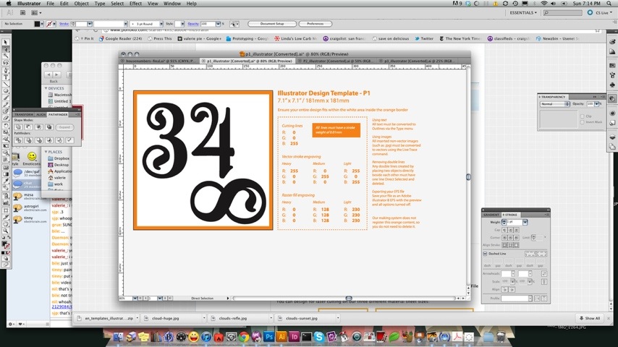This screenshot has height=347, width=618.
Task: Click first Shape Modes icon in Pathfinder
Action: (19, 127)
